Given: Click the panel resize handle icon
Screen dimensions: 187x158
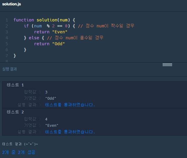Looking at the screenshot, I should coord(167,65).
